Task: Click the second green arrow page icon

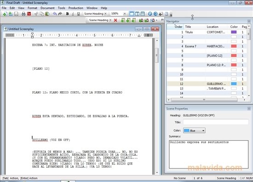Action: click(128, 20)
